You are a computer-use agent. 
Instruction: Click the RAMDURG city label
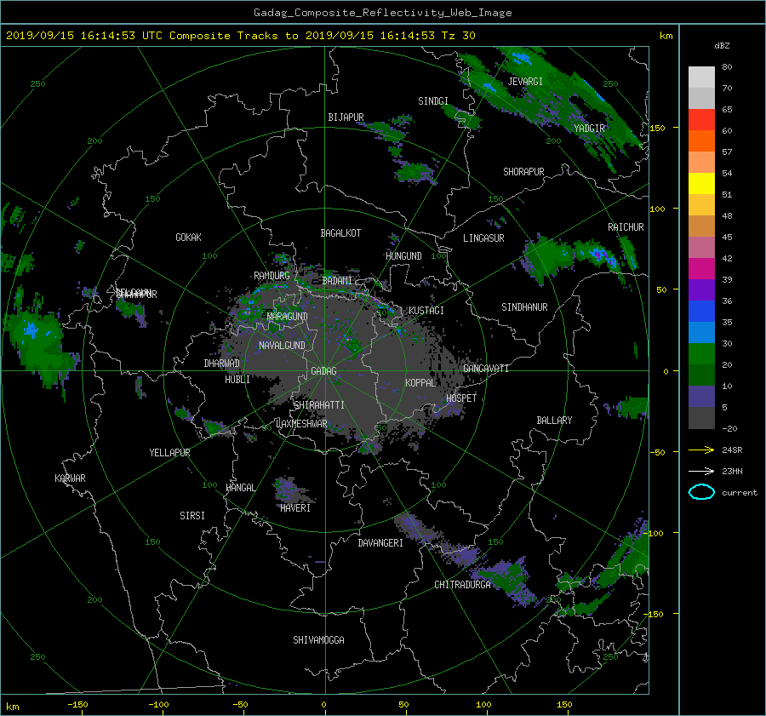(272, 276)
